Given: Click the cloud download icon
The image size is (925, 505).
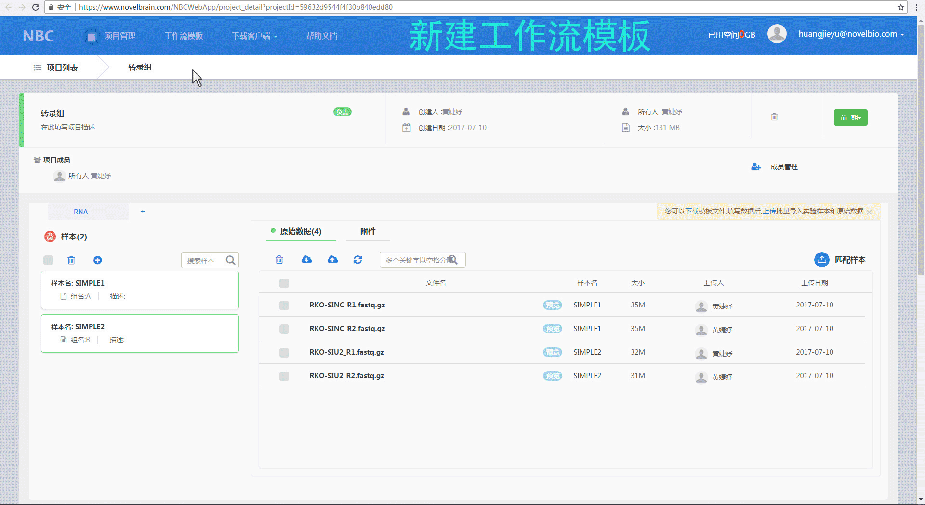Looking at the screenshot, I should [306, 260].
